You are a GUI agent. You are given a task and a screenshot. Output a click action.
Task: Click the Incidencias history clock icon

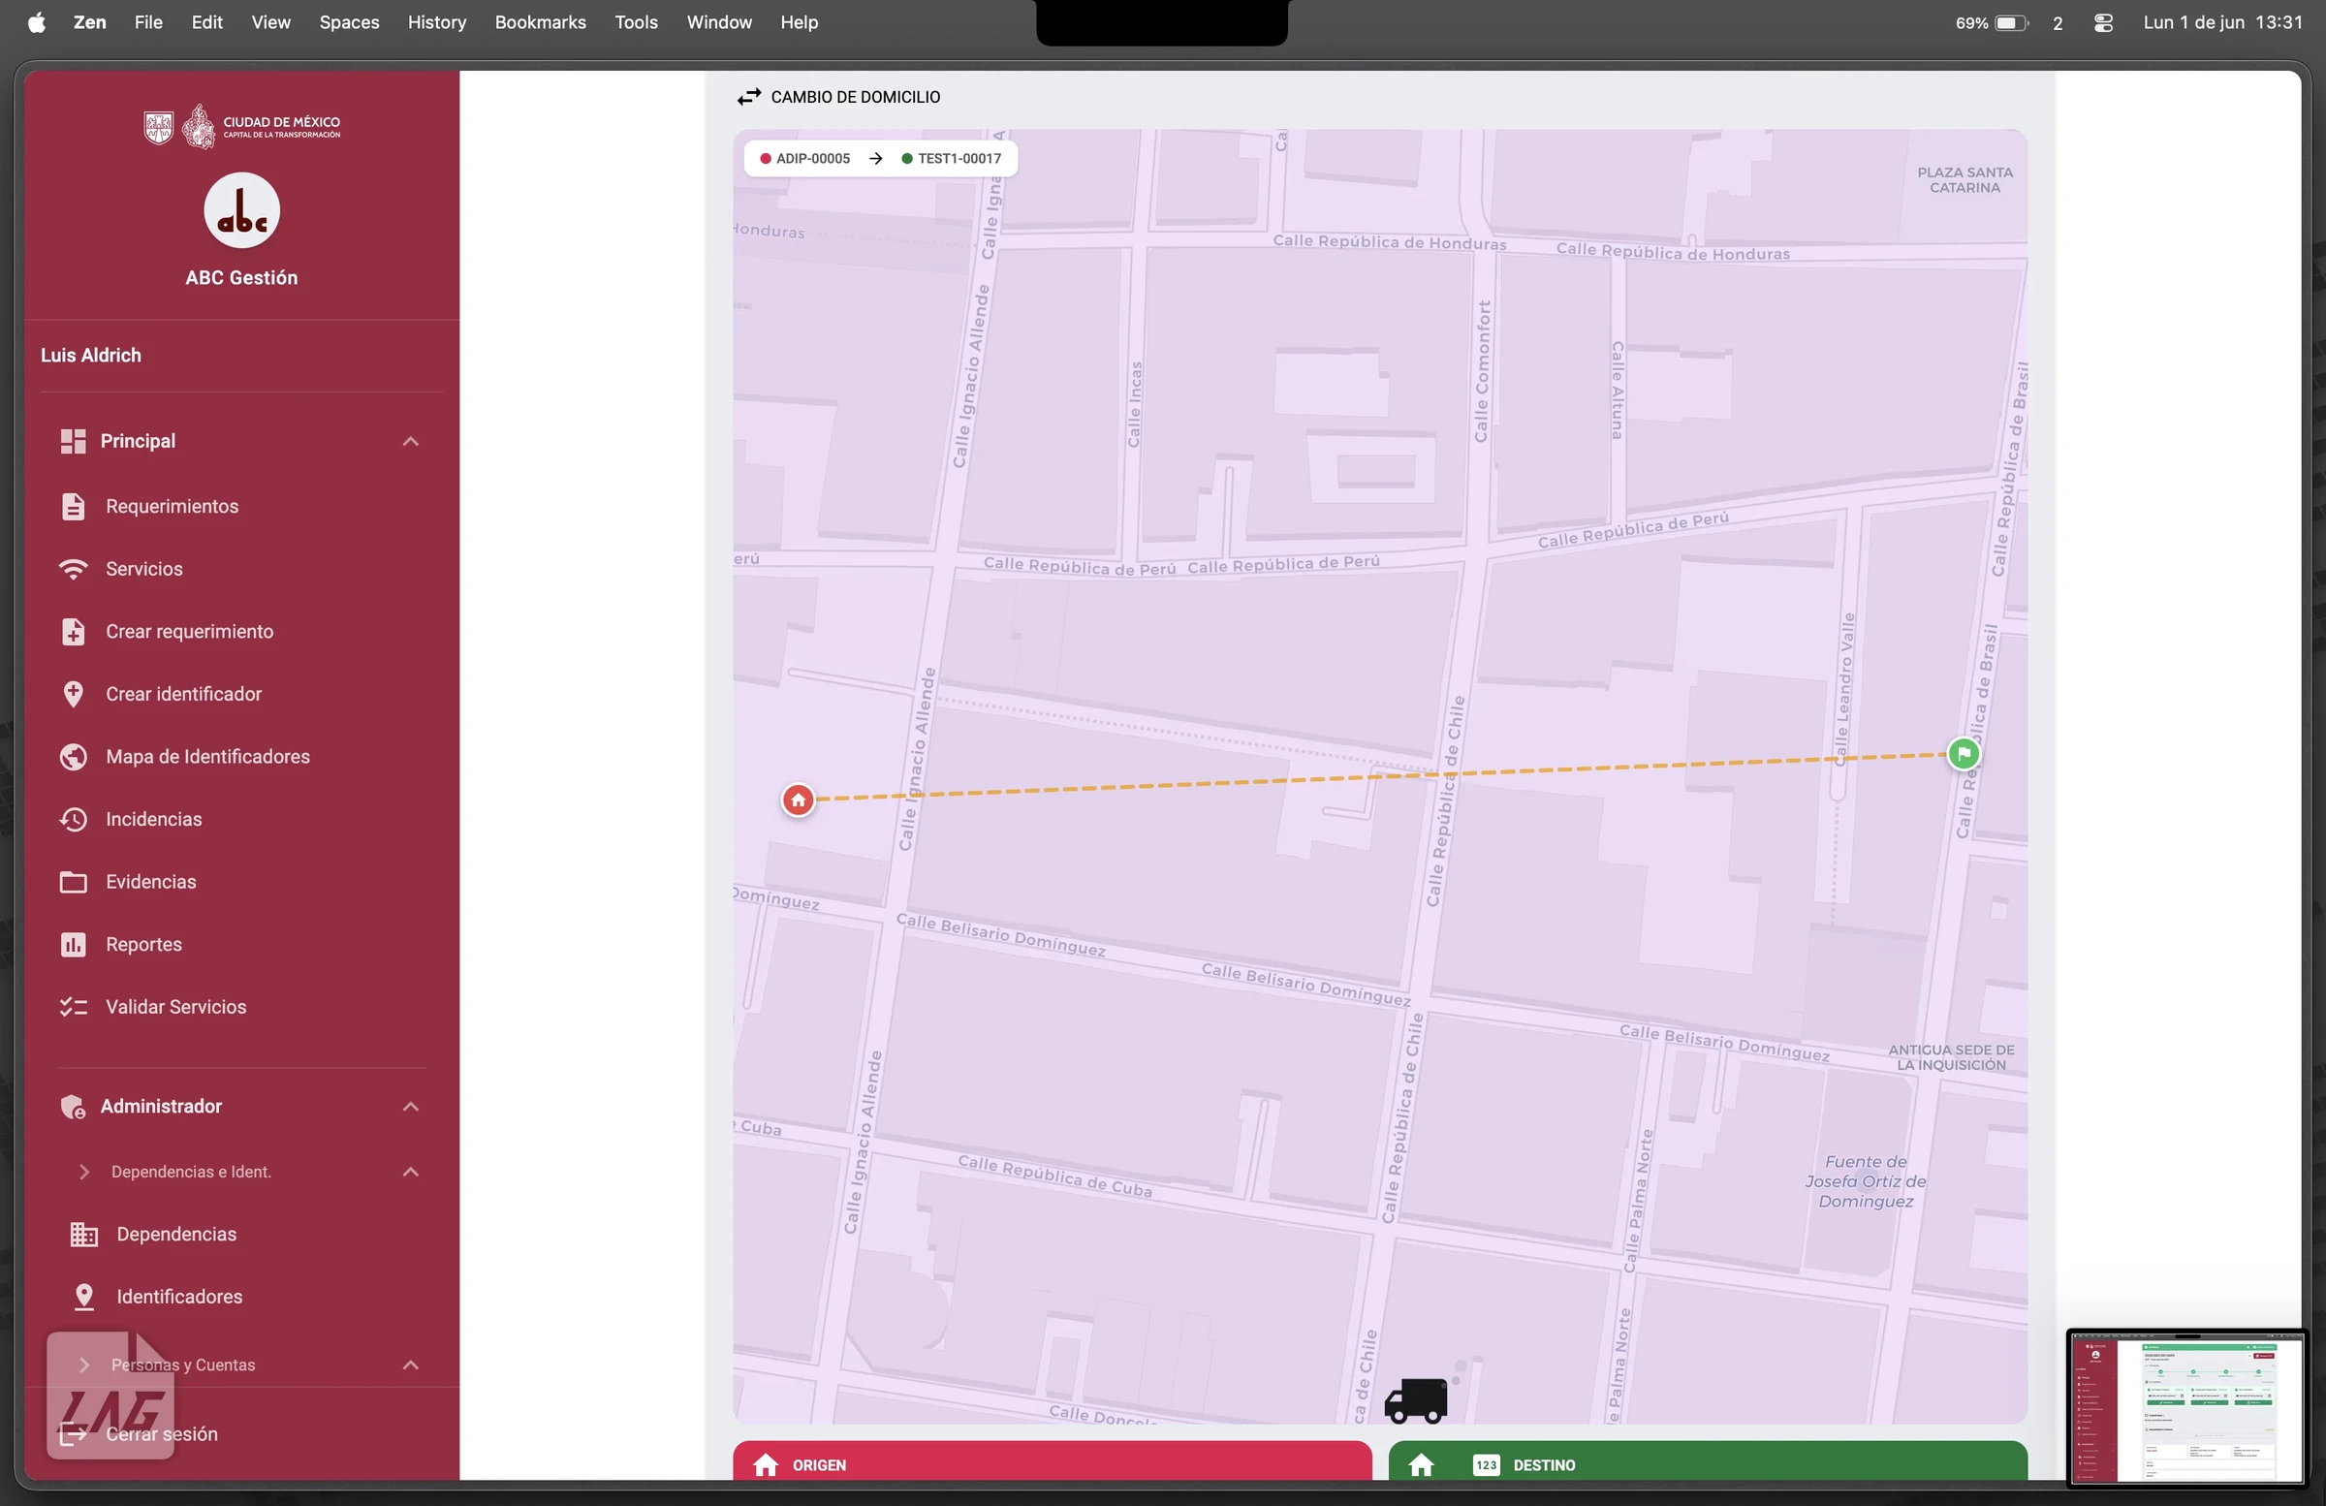(74, 819)
